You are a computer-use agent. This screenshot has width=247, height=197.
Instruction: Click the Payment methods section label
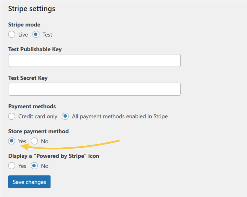coord(32,106)
